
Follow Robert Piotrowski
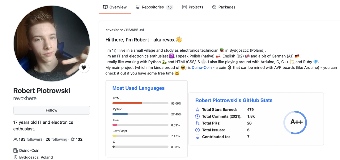click(x=52, y=110)
